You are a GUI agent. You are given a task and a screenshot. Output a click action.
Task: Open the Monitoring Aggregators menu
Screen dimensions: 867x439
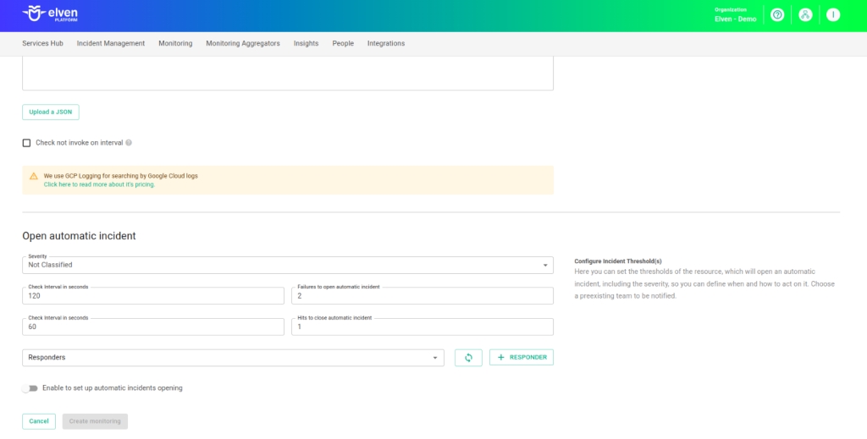tap(243, 43)
